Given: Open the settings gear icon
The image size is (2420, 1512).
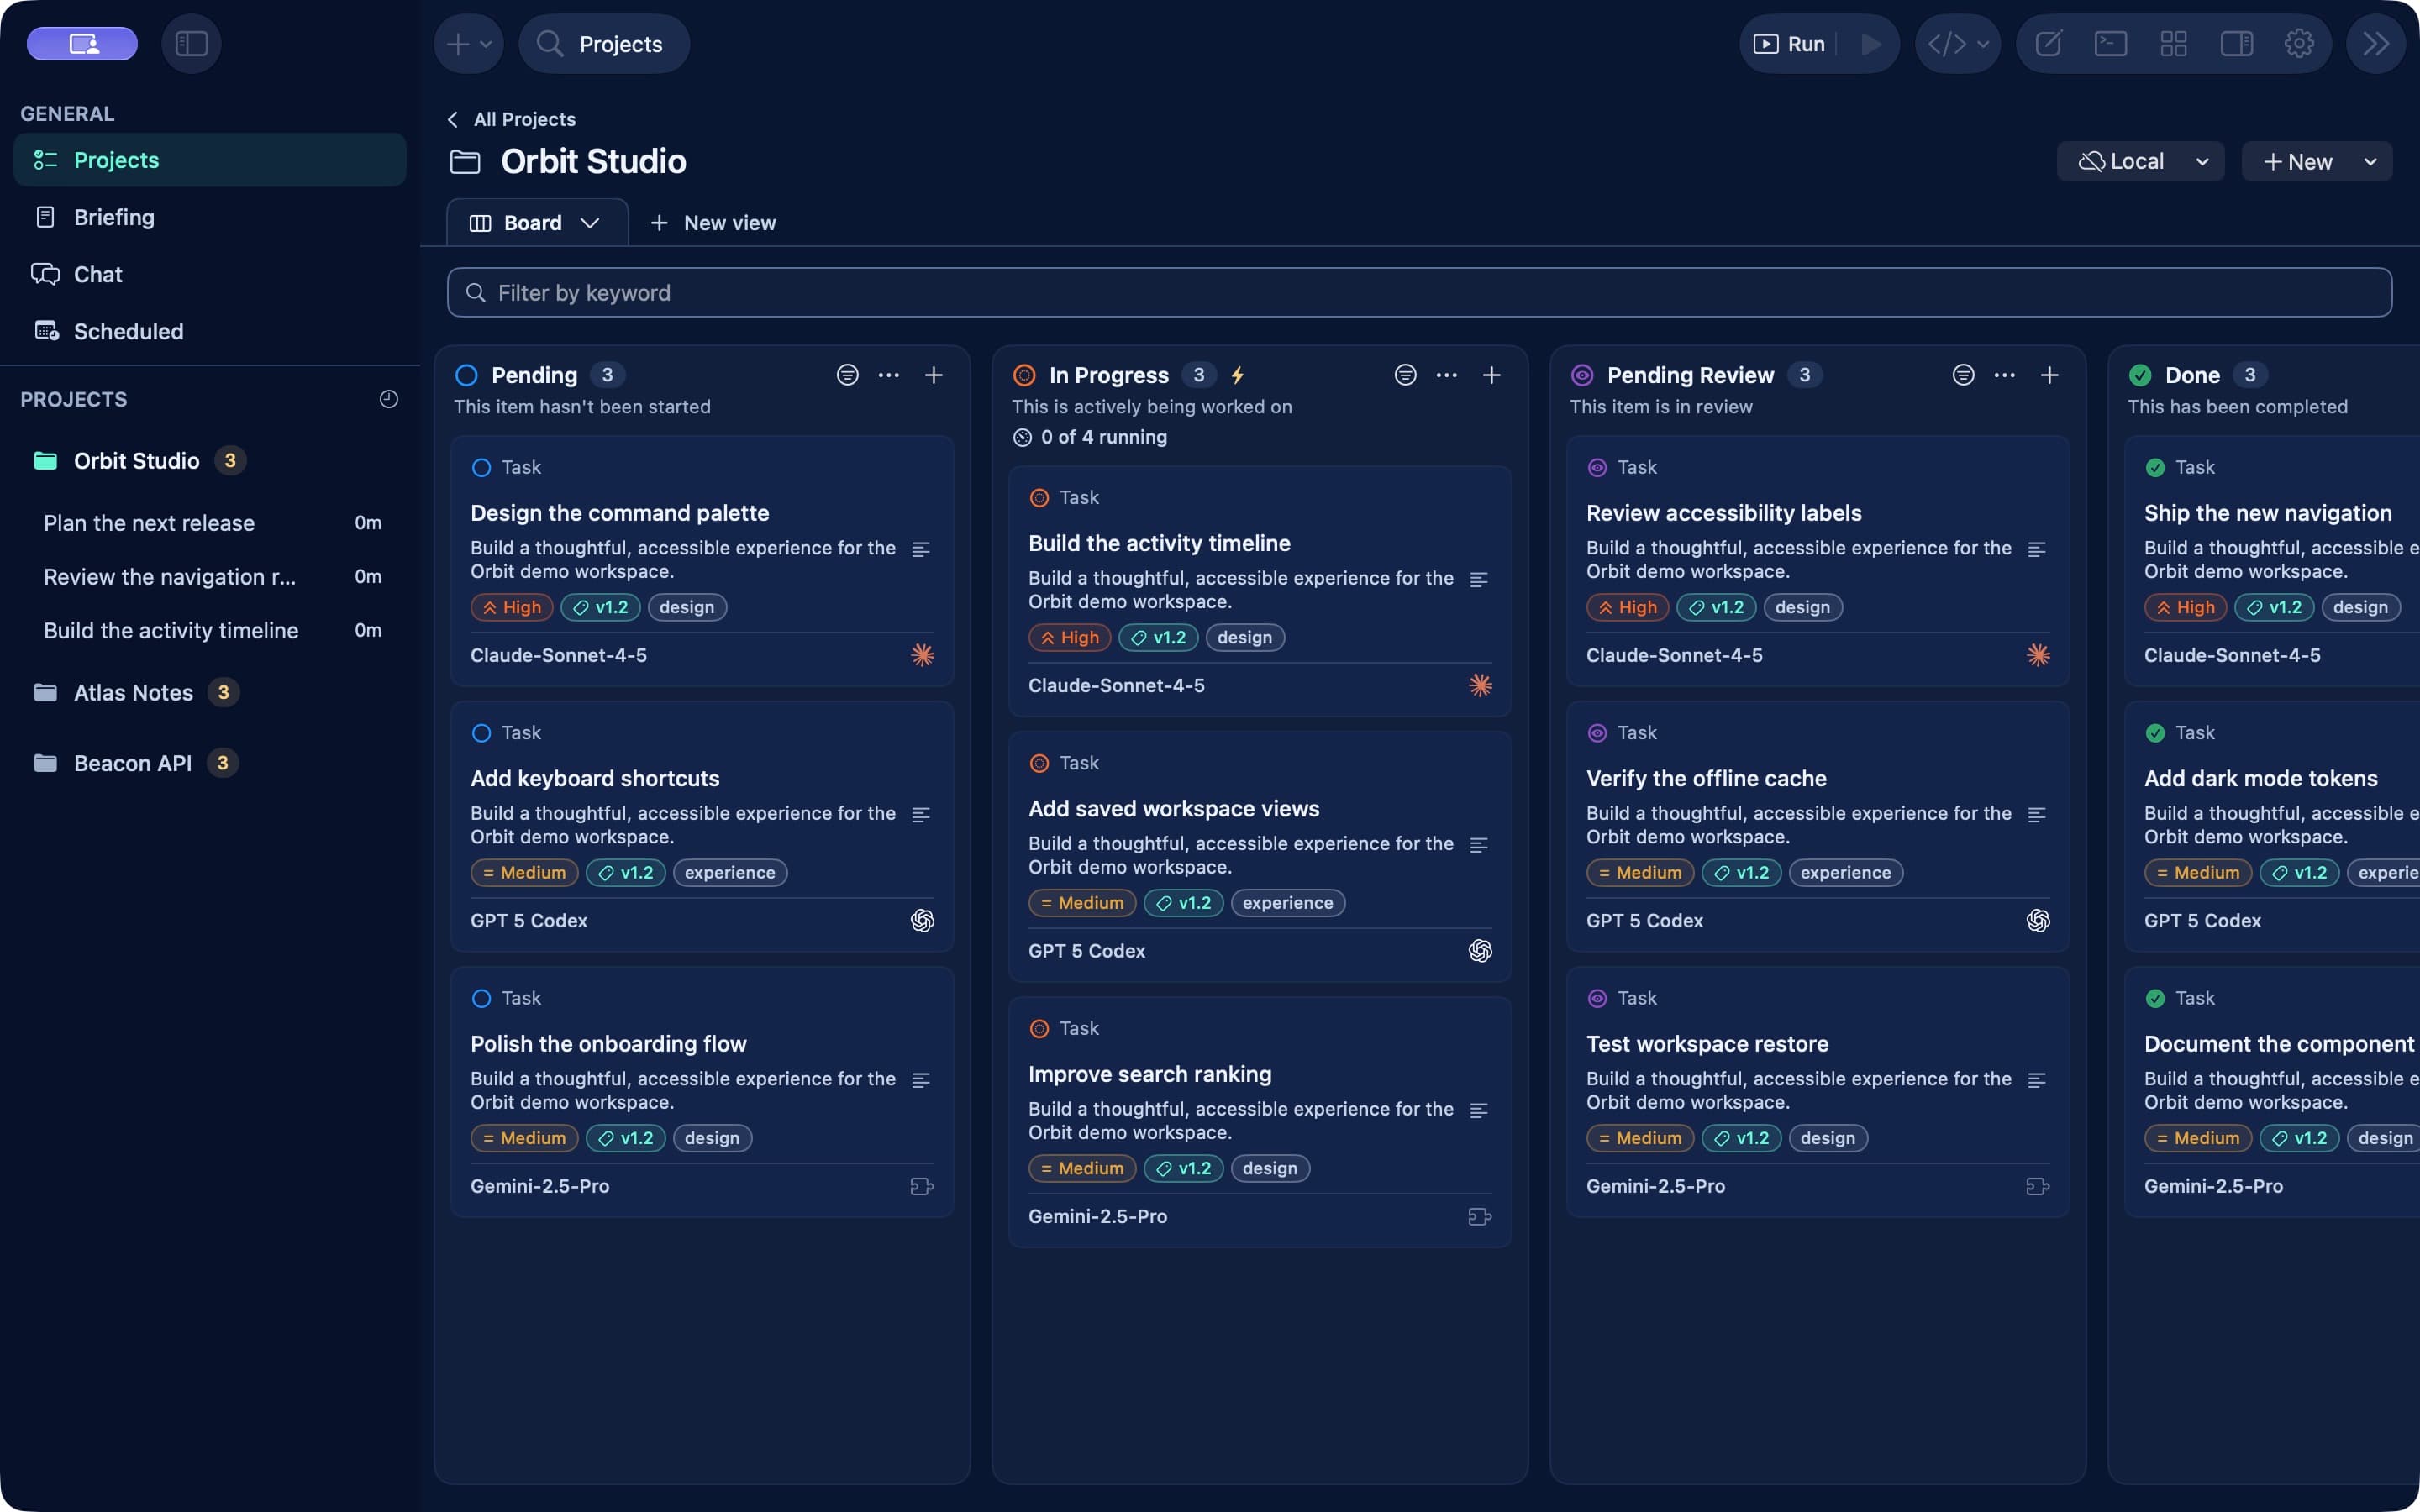Looking at the screenshot, I should [2299, 44].
